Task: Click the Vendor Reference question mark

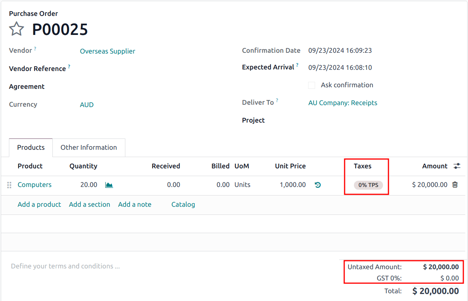Action: pyautogui.click(x=70, y=66)
